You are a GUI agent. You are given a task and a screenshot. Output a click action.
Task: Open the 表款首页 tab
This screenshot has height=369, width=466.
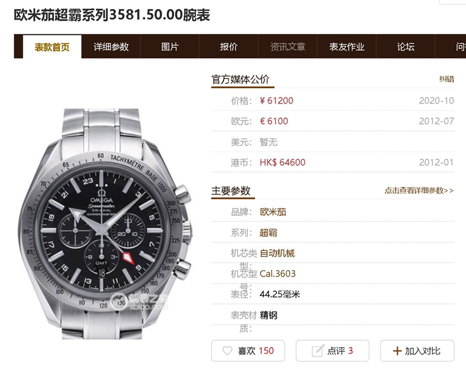52,47
